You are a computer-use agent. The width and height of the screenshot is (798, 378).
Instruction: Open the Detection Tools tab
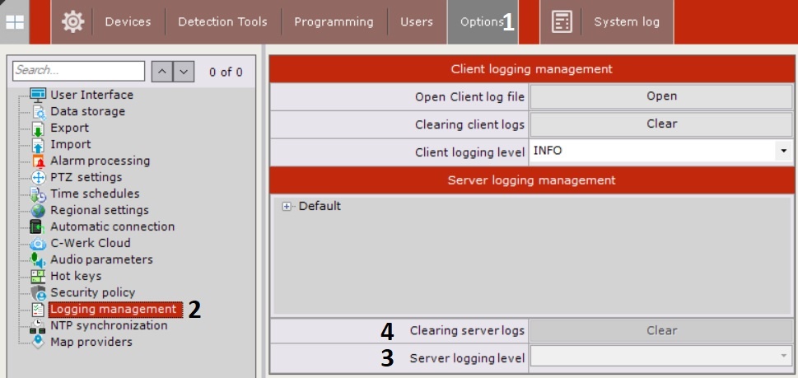223,22
